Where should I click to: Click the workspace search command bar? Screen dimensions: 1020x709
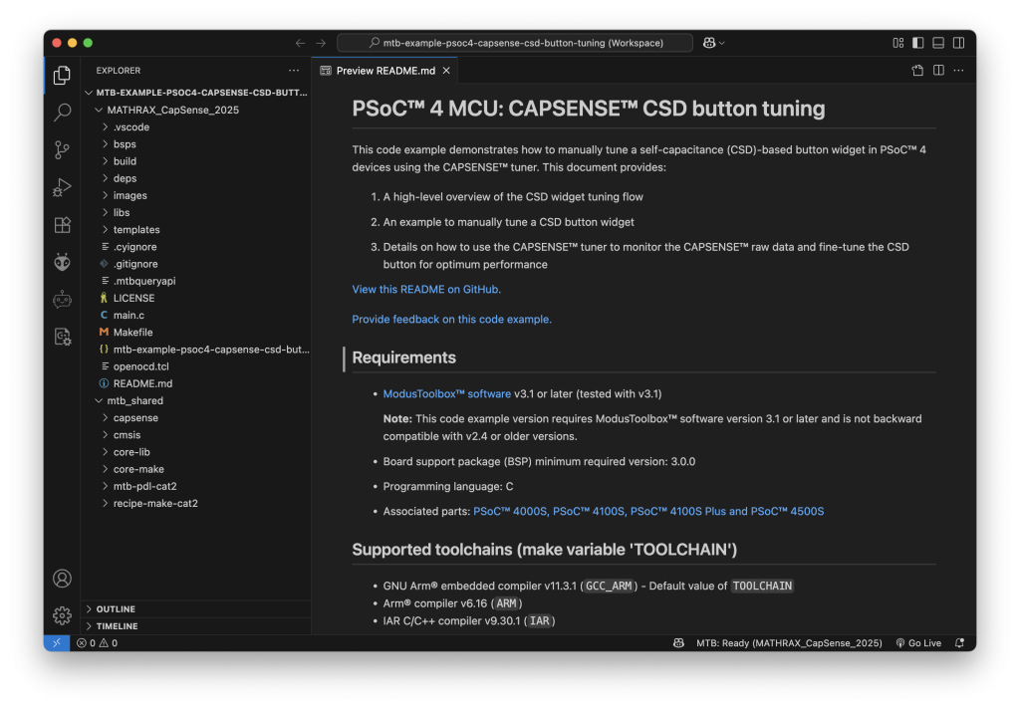[x=515, y=43]
